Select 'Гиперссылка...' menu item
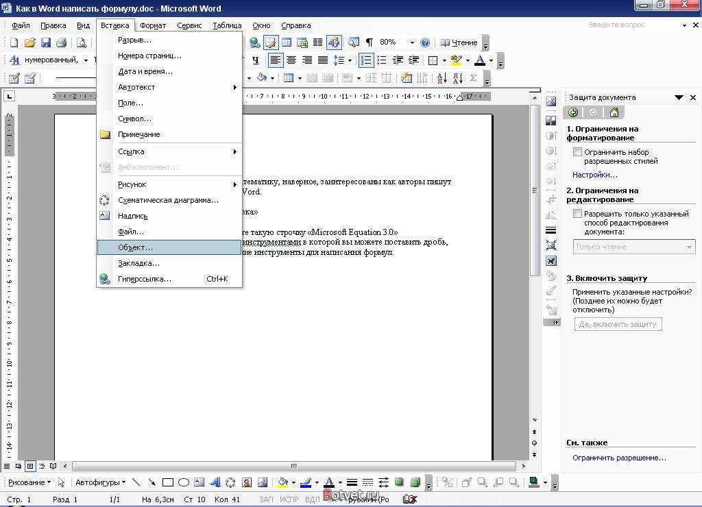The height and width of the screenshot is (507, 702). click(170, 280)
